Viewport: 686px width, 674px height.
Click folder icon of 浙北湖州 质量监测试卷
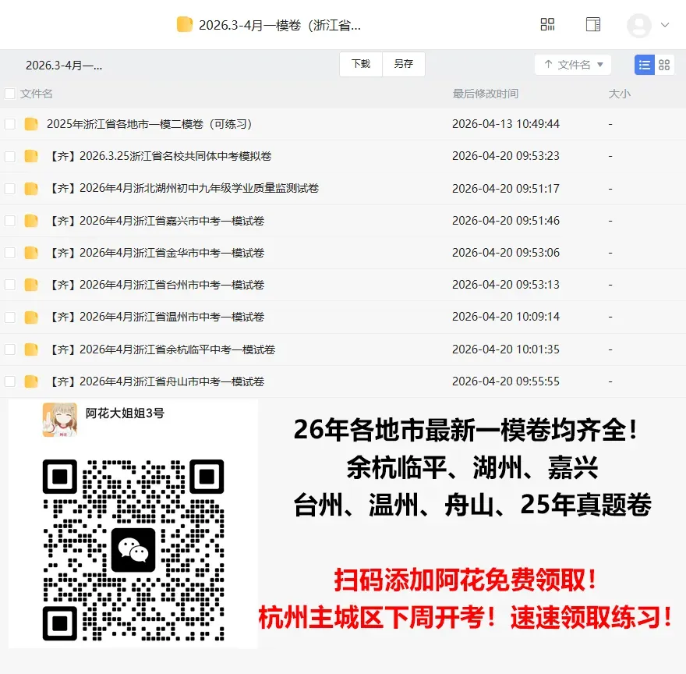point(31,188)
